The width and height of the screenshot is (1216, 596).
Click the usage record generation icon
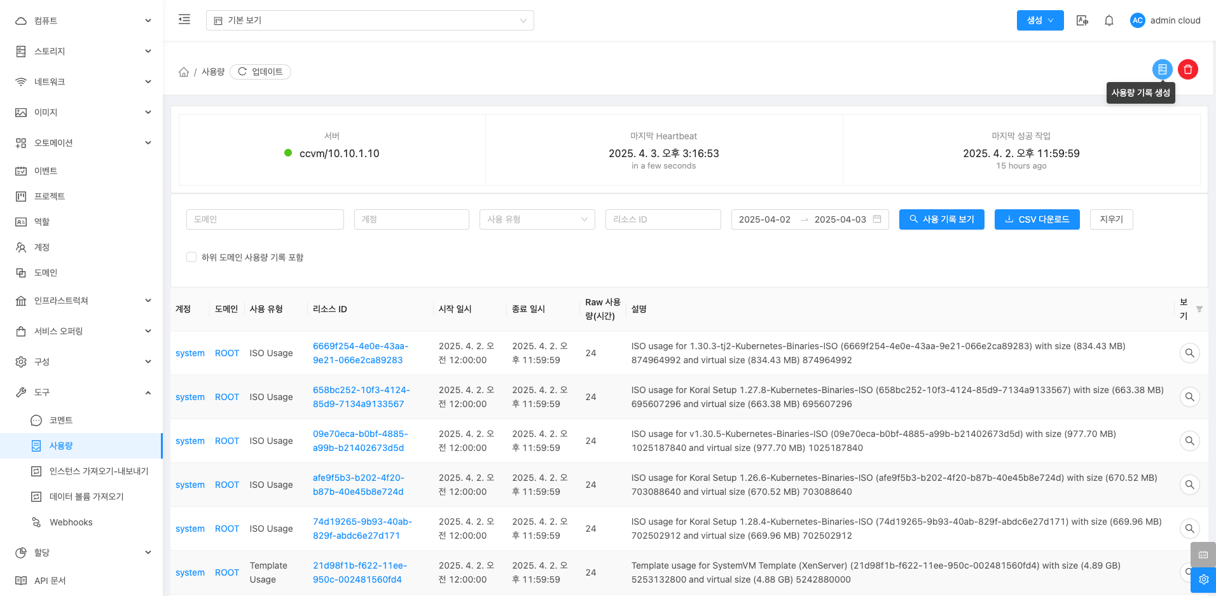click(x=1162, y=69)
